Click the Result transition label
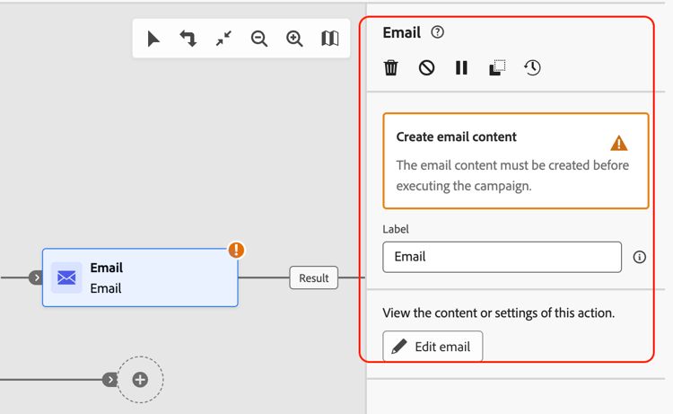The image size is (673, 414). (314, 277)
